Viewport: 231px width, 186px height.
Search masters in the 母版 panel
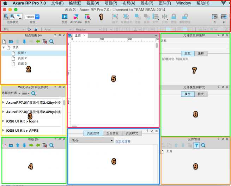[x=51, y=145]
